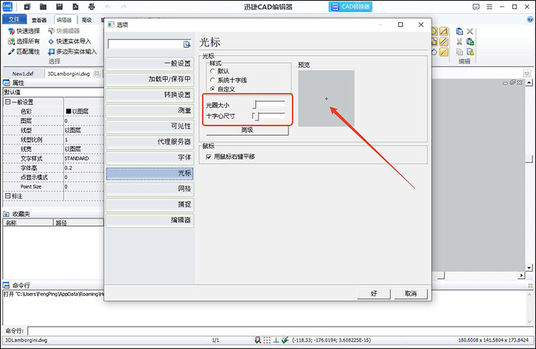
Task: Click the CAD app logo icon
Action: point(7,6)
